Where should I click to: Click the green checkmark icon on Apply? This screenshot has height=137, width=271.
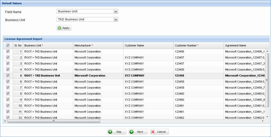(x=59, y=28)
